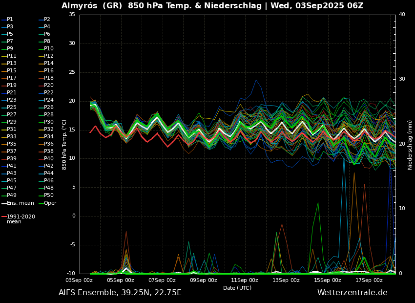415x303 pixels.
Task: Click the Niederschlag (mm) axis title
Action: point(410,145)
